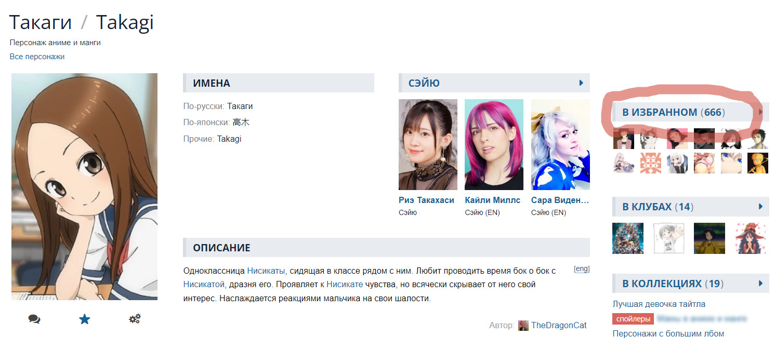Reveal the спойлеры tagged collection
The height and width of the screenshot is (350, 775).
pos(633,319)
